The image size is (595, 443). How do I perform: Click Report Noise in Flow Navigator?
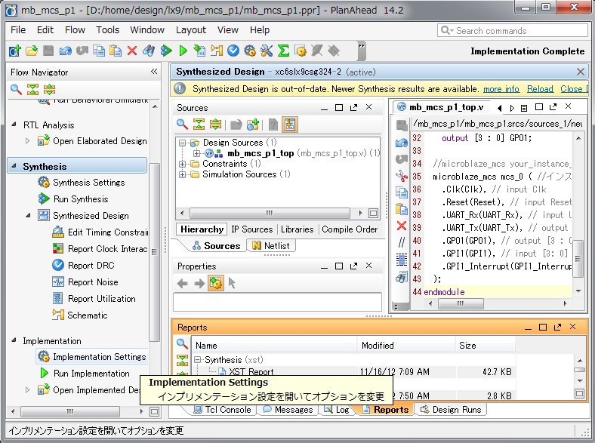click(93, 282)
